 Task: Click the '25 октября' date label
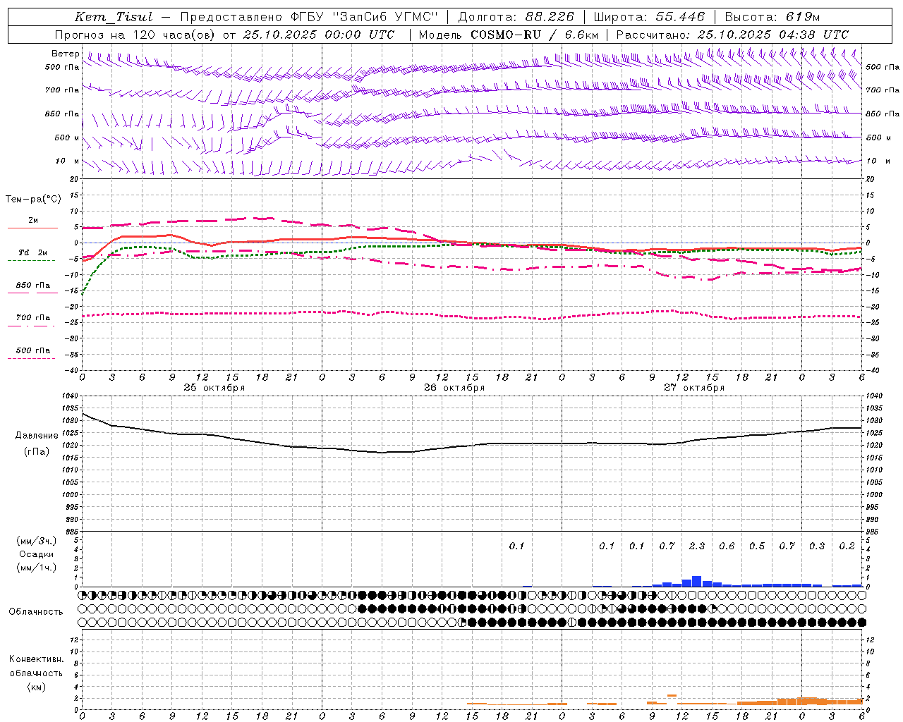(x=214, y=388)
